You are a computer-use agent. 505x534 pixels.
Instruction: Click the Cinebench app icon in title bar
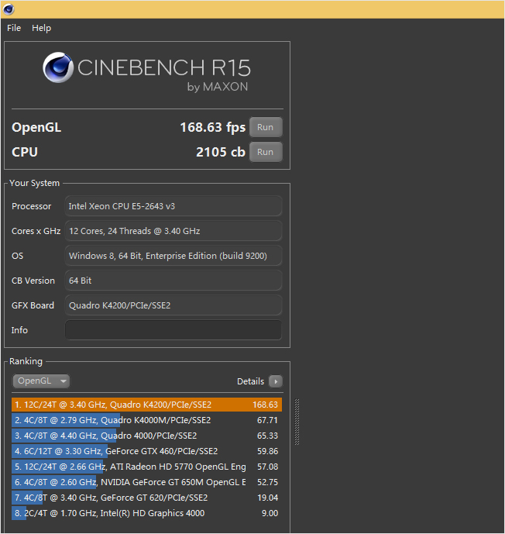point(9,9)
